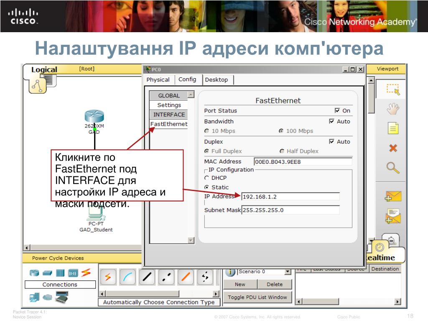Image resolution: width=428 pixels, height=321 pixels.
Task: Select End Devices category icon
Action: 34,297
